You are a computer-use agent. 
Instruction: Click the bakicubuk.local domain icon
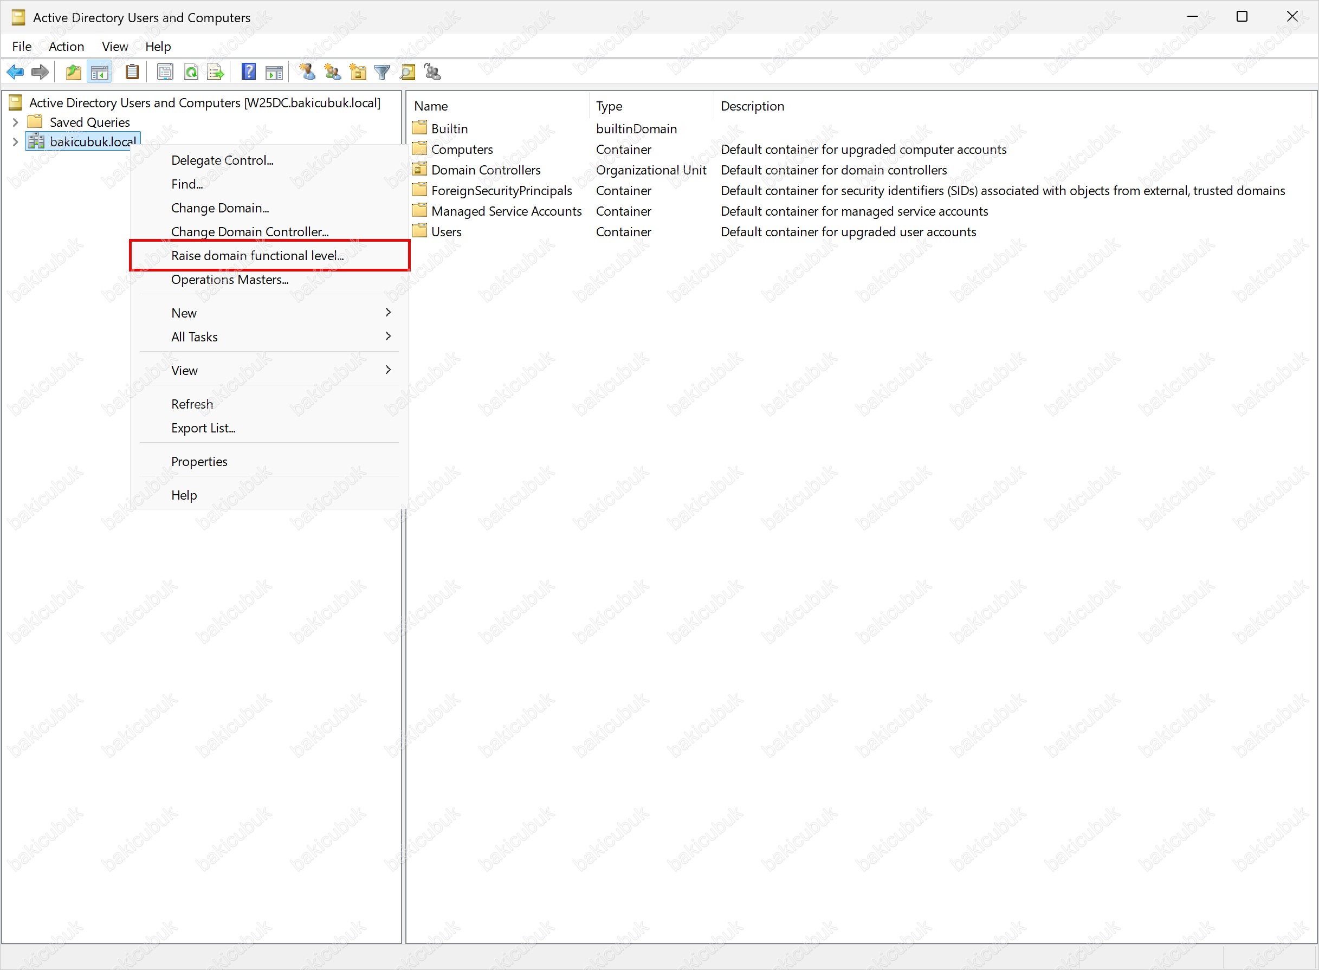tap(36, 141)
